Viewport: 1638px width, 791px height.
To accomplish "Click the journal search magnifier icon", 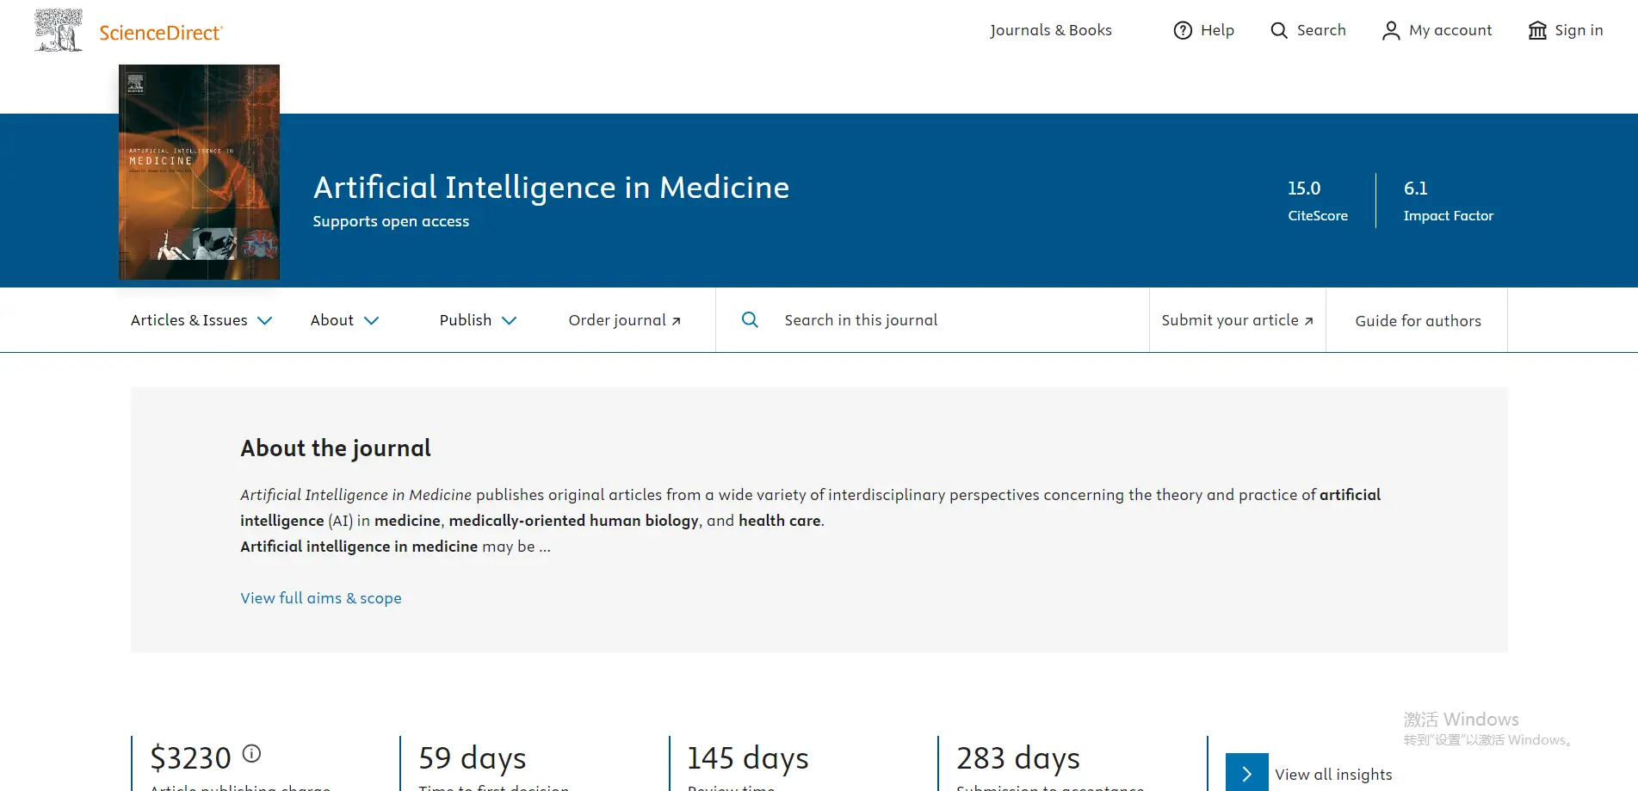I will (x=751, y=319).
